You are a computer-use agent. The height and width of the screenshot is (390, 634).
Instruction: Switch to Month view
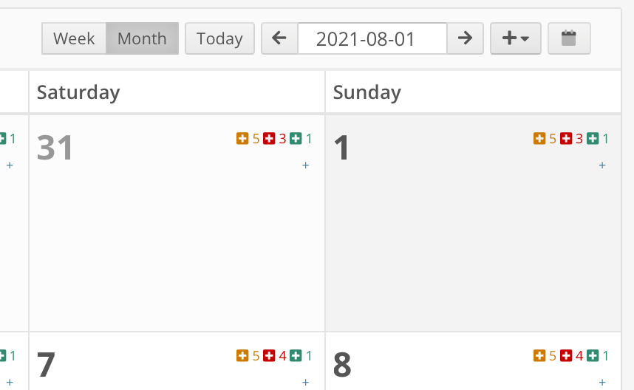click(142, 38)
